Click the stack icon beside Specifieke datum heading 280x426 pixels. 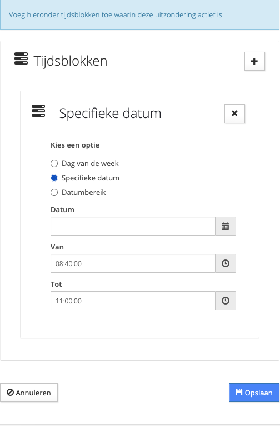coord(38,111)
